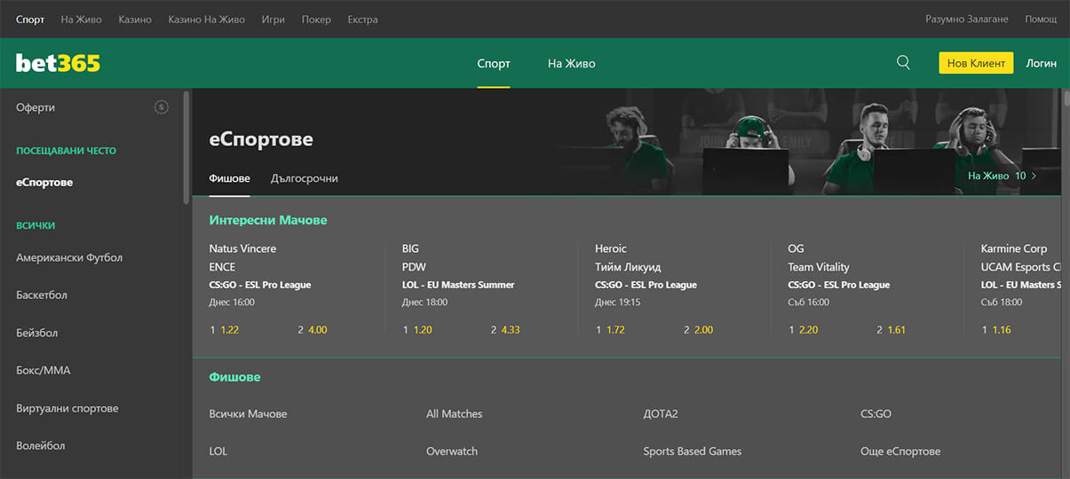Click the sidebar scrollbar thumb

tap(186, 147)
